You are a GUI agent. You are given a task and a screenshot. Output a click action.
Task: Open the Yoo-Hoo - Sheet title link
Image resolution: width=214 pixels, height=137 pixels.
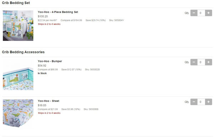(x=49, y=101)
